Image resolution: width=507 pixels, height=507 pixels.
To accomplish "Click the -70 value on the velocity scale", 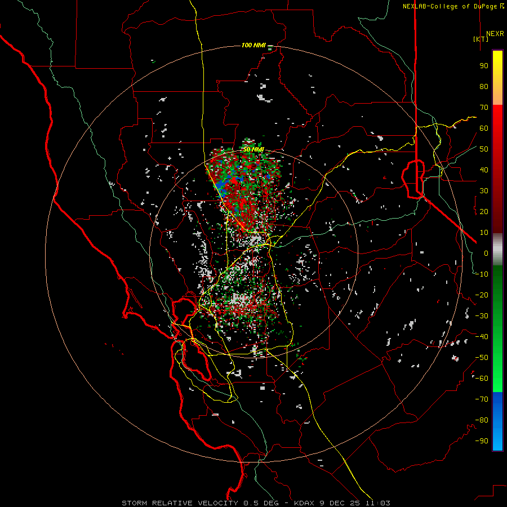I will (x=482, y=399).
